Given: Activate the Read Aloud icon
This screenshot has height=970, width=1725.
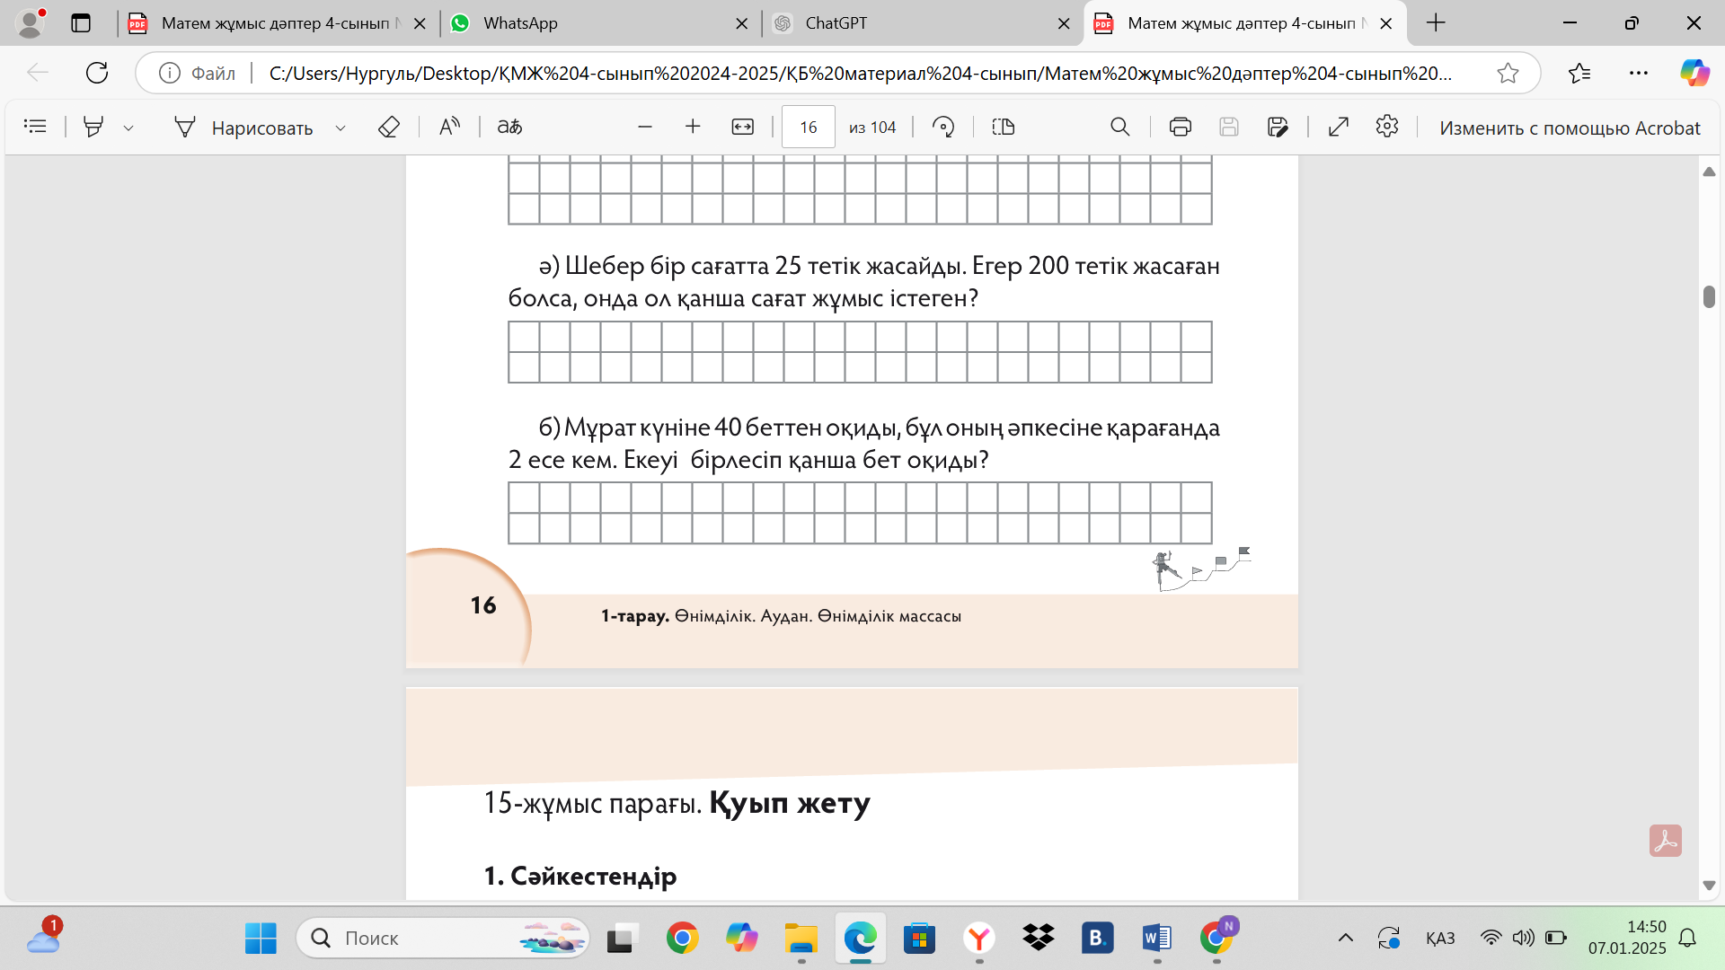Looking at the screenshot, I should [x=449, y=127].
